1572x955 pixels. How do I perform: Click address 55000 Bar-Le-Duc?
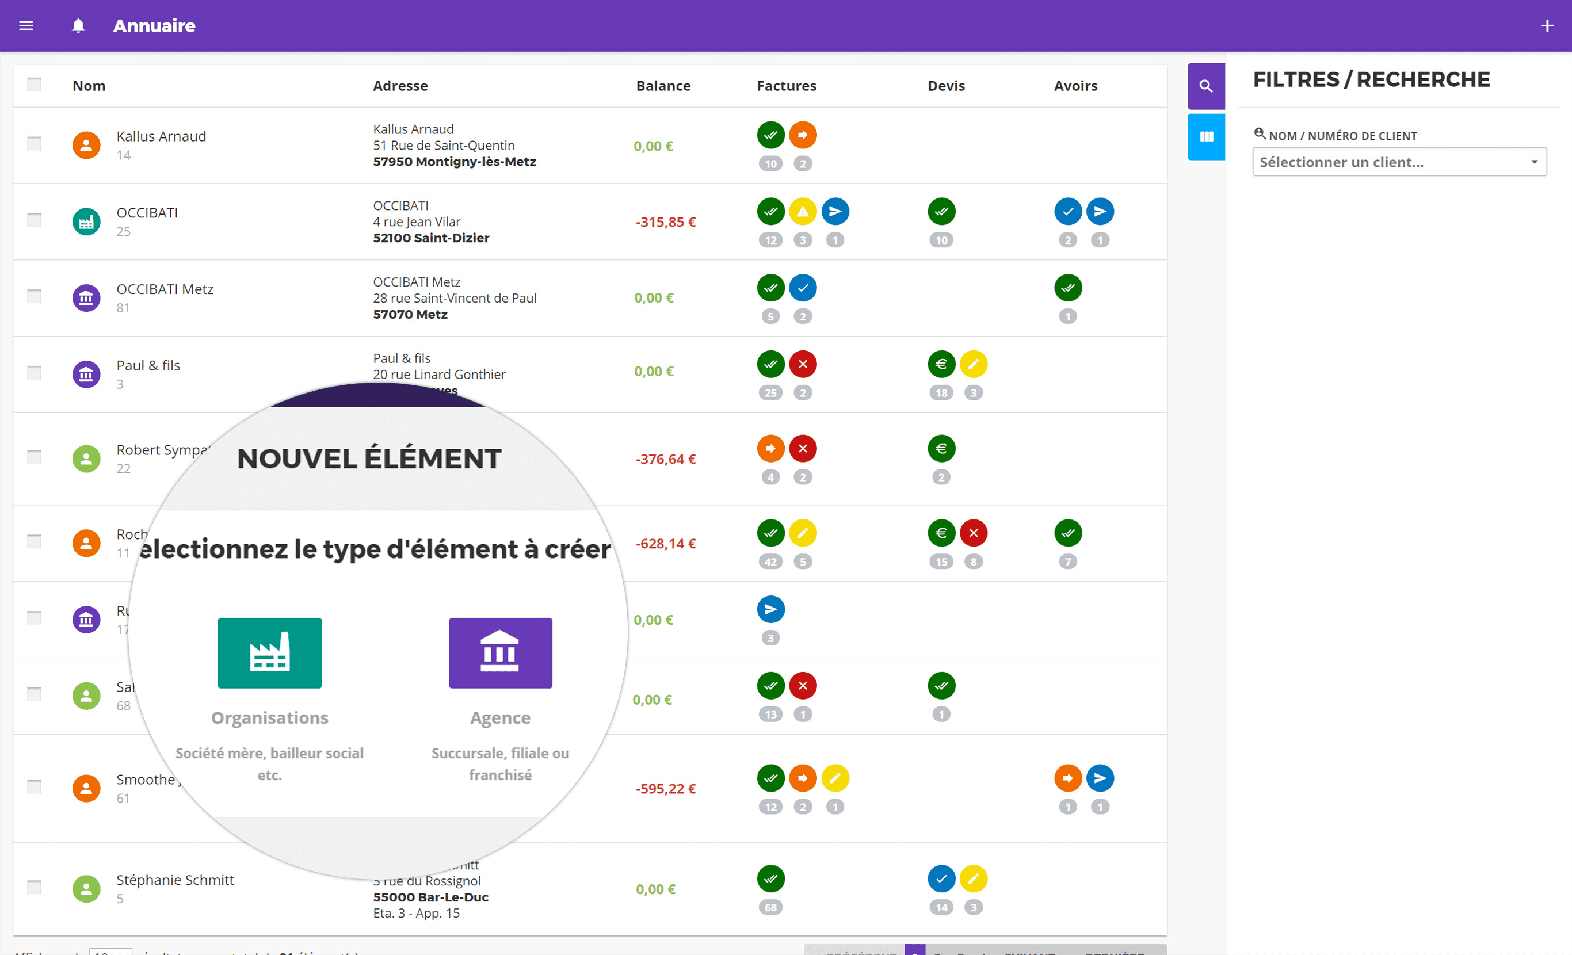(430, 897)
